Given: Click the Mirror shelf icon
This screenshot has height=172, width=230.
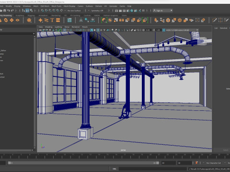Looking at the screenshot, I should tap(122, 20).
